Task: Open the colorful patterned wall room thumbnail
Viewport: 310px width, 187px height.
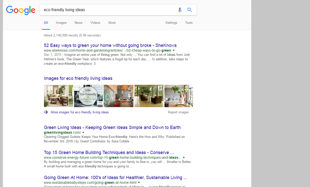Action: coord(119,96)
